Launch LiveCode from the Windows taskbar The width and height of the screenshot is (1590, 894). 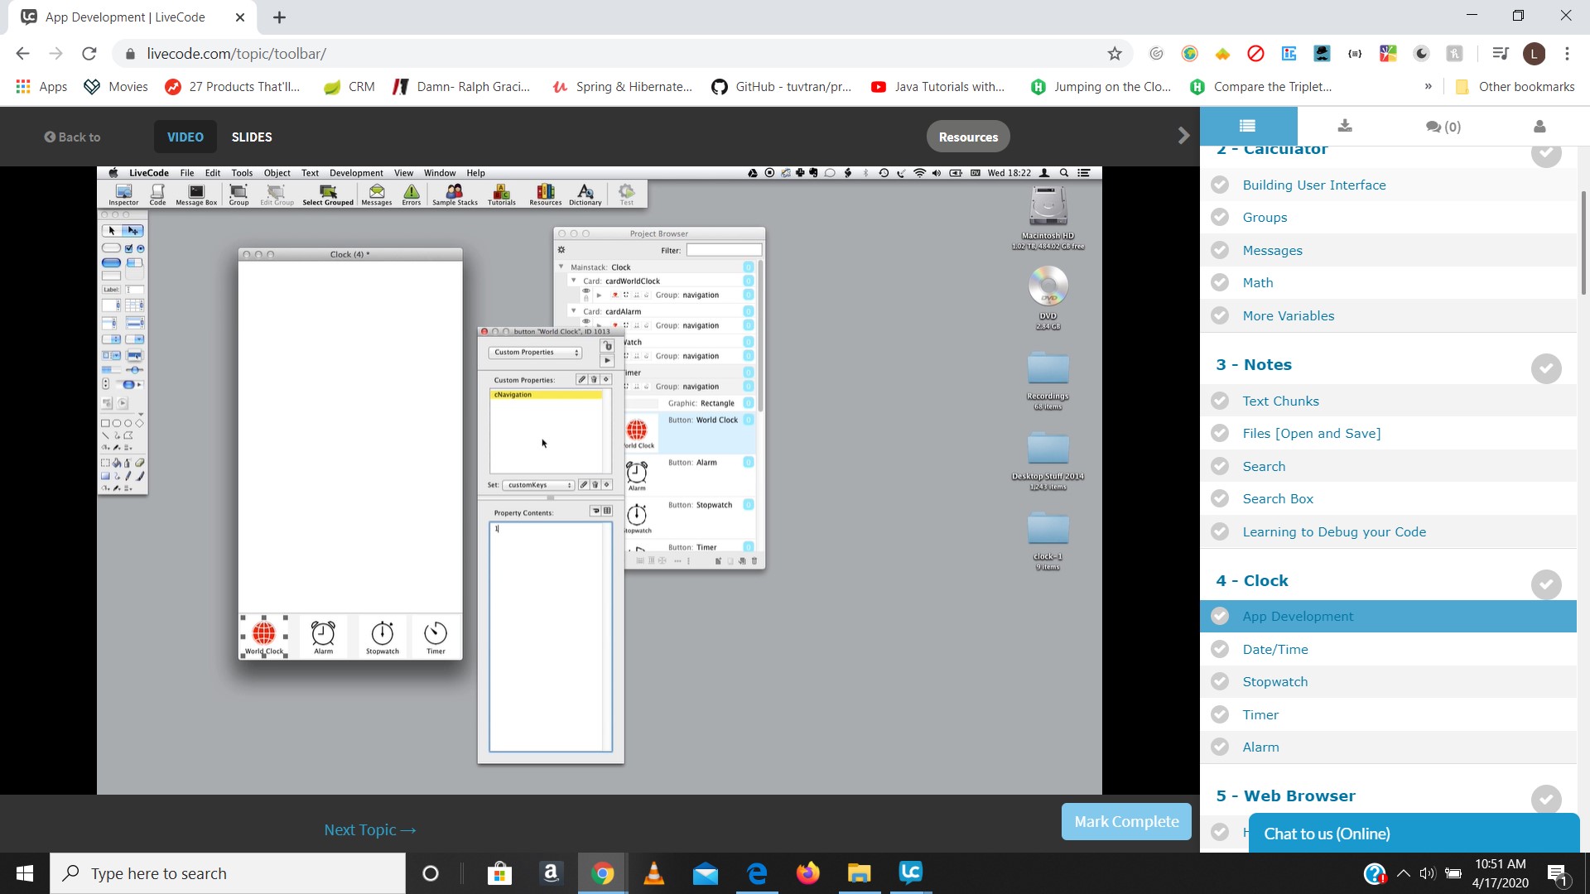[x=910, y=872]
